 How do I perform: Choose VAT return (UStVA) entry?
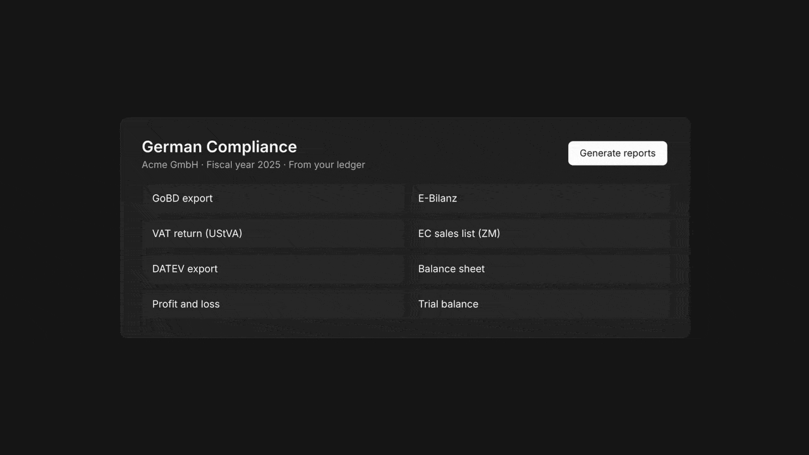273,234
